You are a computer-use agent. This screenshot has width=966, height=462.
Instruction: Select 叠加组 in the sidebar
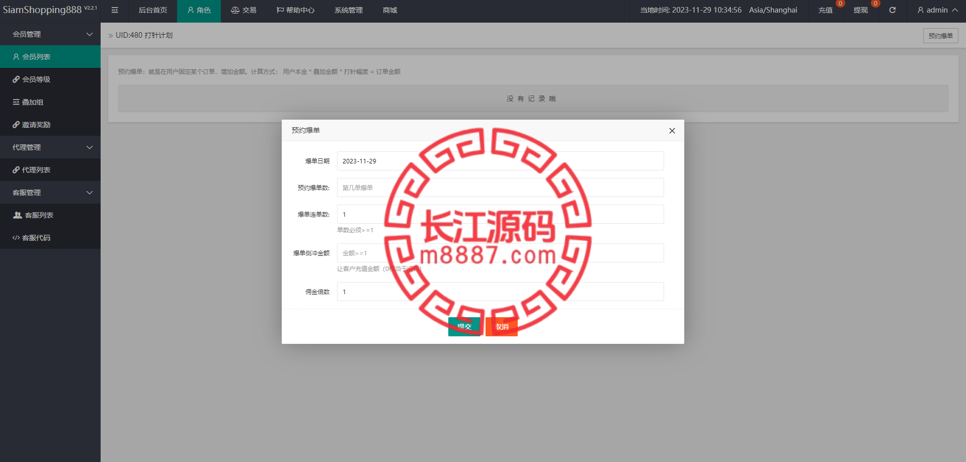(50, 102)
